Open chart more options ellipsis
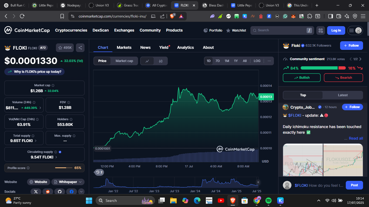Viewport: 369px width, 207px height. click(269, 61)
